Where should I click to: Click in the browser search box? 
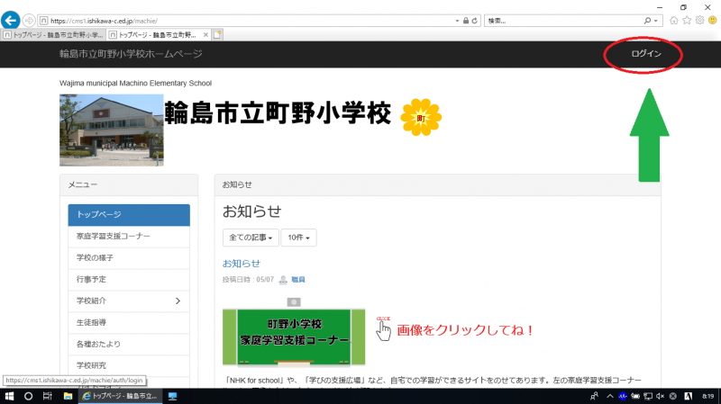[x=566, y=20]
